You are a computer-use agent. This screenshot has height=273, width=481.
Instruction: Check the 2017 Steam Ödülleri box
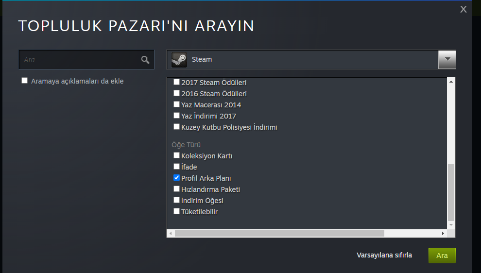[176, 82]
